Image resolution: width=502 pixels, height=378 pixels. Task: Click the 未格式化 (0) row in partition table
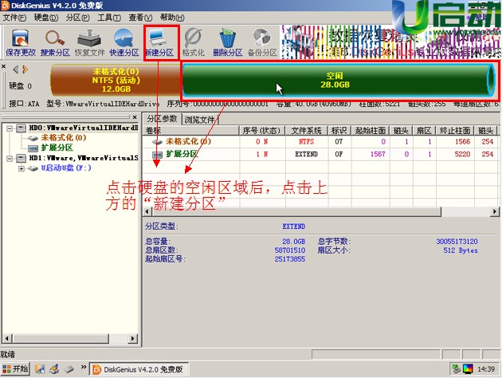(x=321, y=142)
